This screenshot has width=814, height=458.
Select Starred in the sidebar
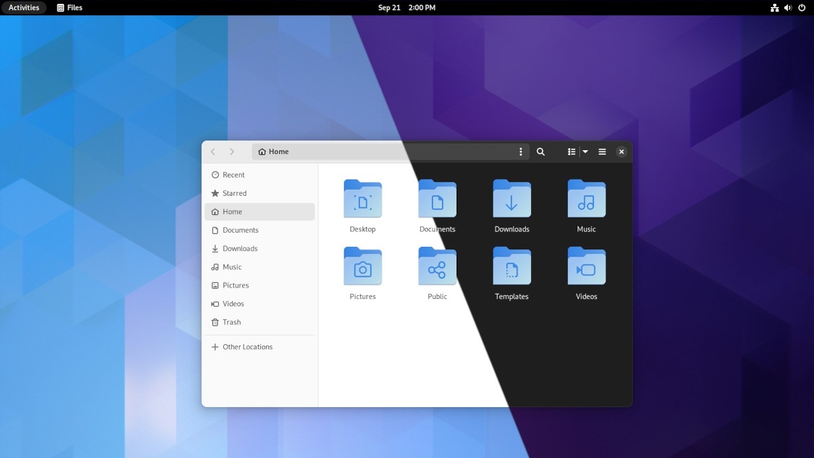tap(259, 193)
